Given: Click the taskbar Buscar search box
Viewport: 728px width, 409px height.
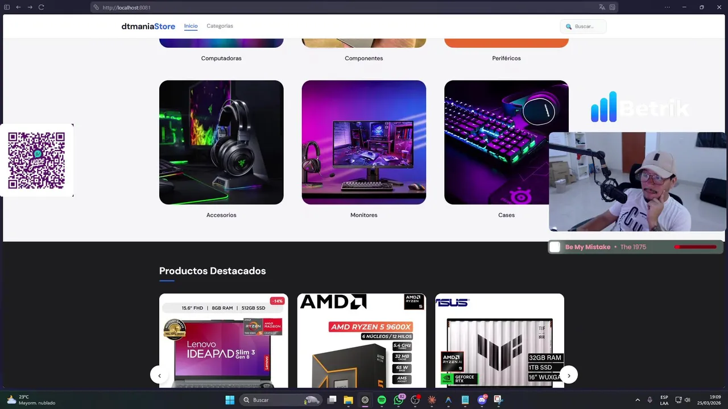Looking at the screenshot, I should 281,400.
